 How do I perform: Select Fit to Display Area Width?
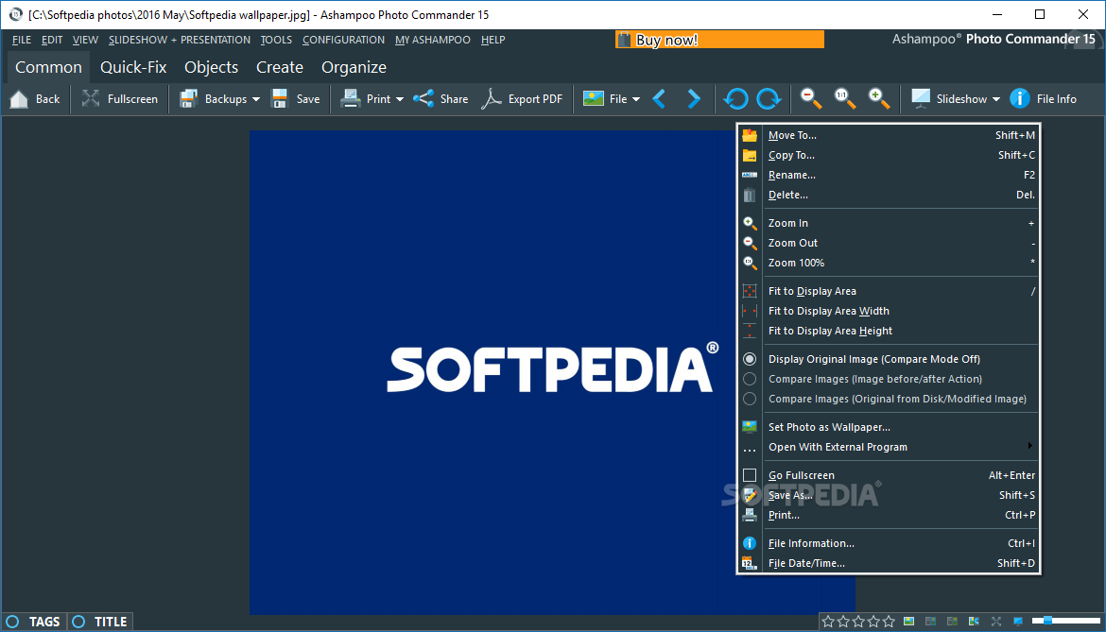point(888,311)
